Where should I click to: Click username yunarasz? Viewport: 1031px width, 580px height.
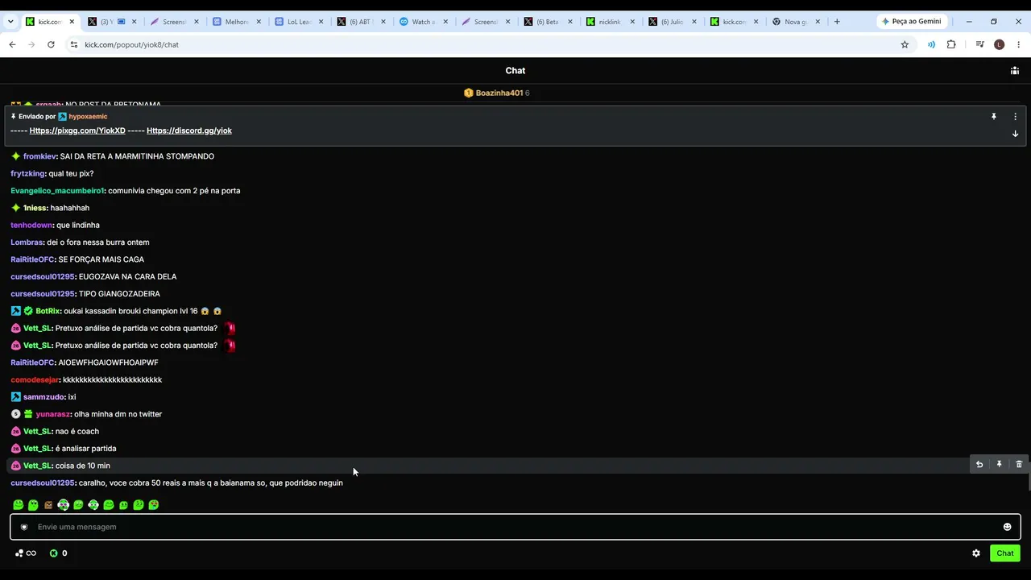(53, 414)
